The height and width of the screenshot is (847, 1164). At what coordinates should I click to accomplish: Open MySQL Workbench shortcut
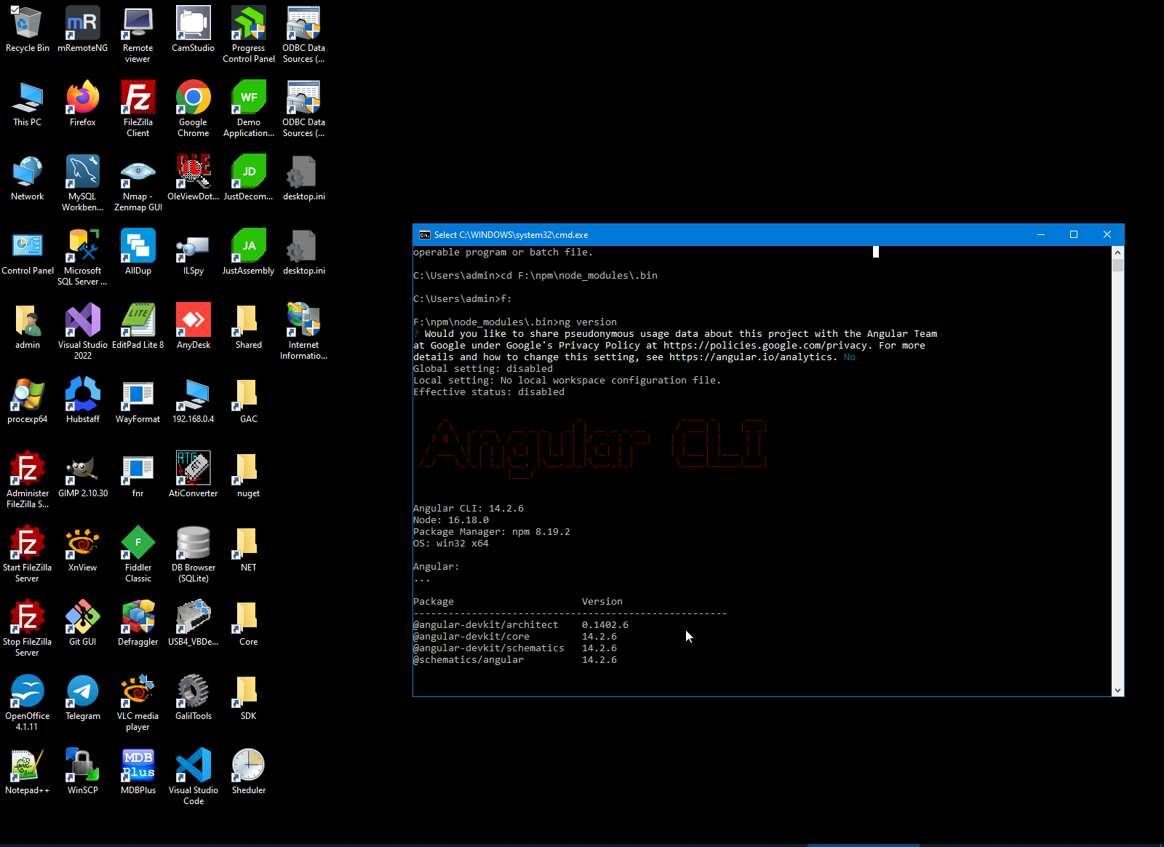tap(82, 183)
